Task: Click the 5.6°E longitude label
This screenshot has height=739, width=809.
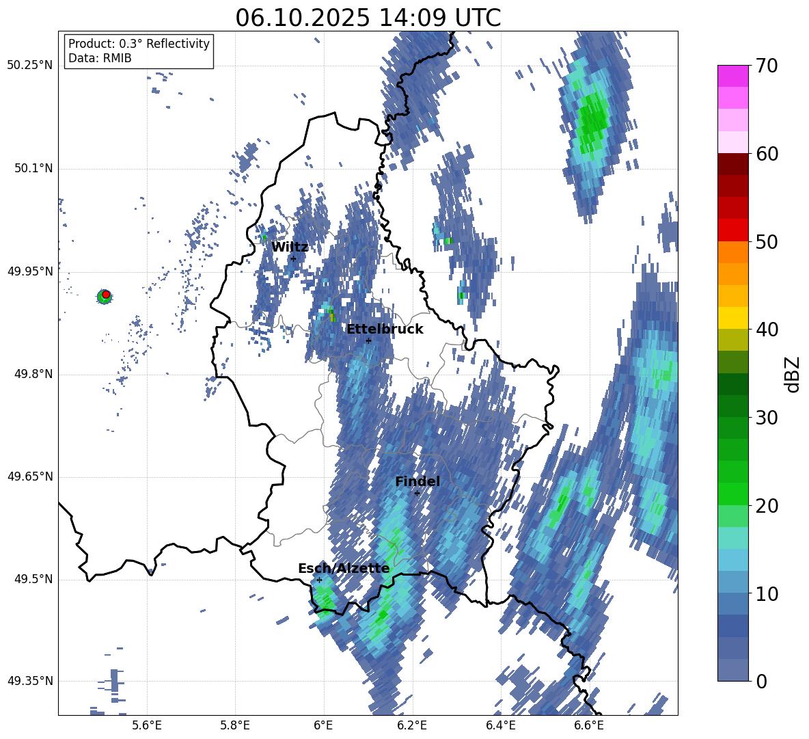Action: [x=147, y=726]
